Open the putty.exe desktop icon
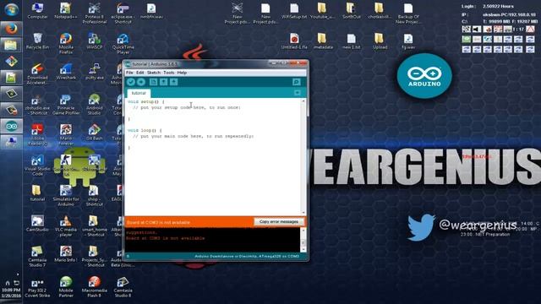The width and height of the screenshot is (541, 304). (x=94, y=71)
